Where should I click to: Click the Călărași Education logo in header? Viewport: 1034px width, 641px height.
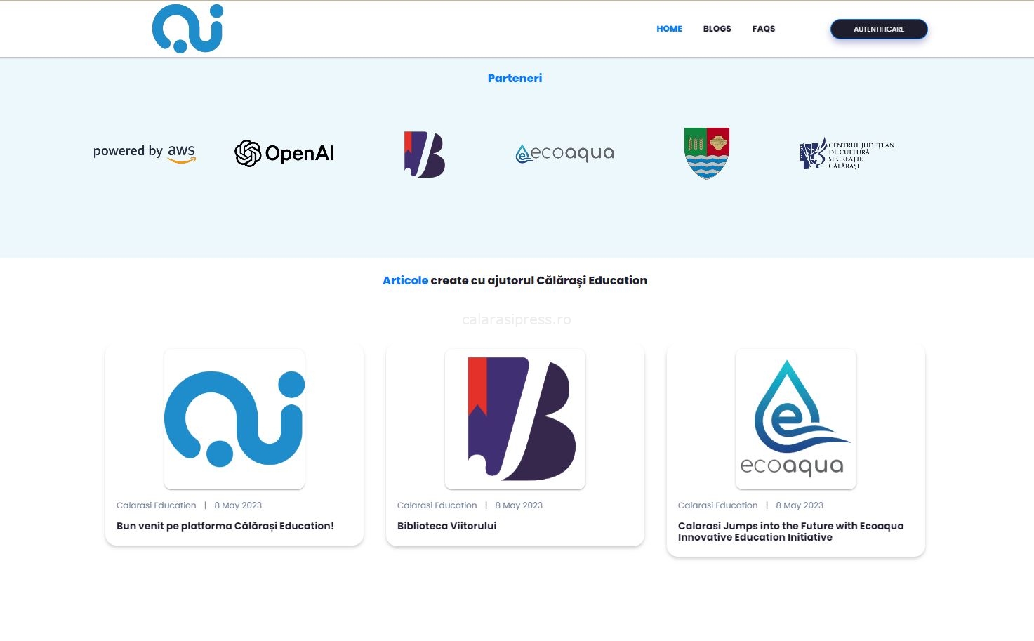[187, 28]
